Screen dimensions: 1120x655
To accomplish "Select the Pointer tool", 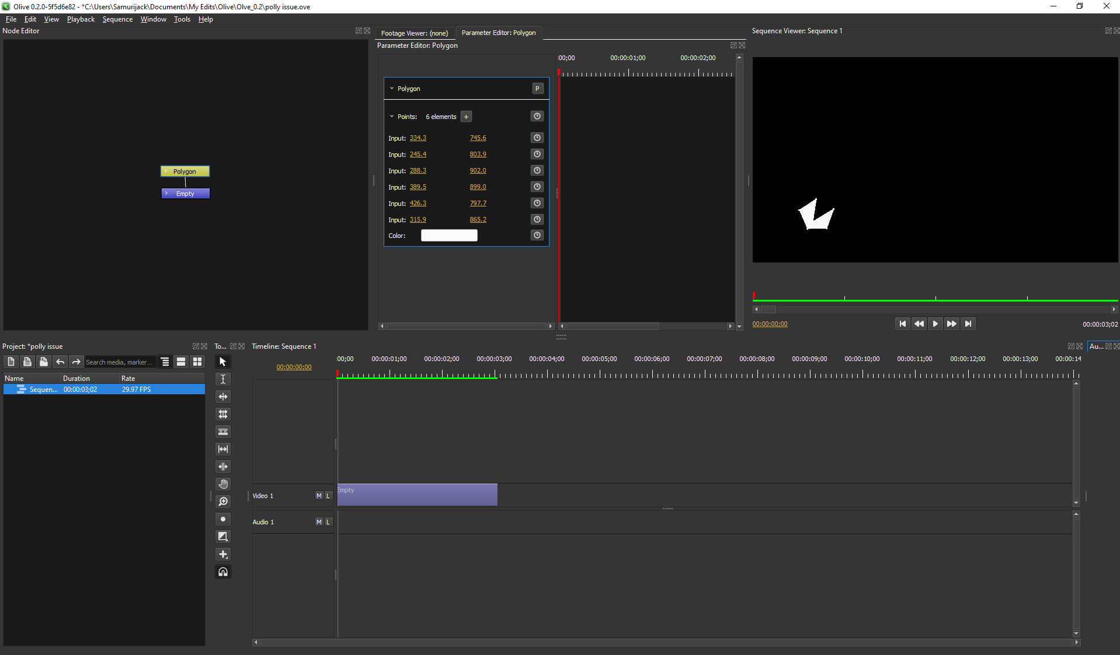I will pos(223,362).
